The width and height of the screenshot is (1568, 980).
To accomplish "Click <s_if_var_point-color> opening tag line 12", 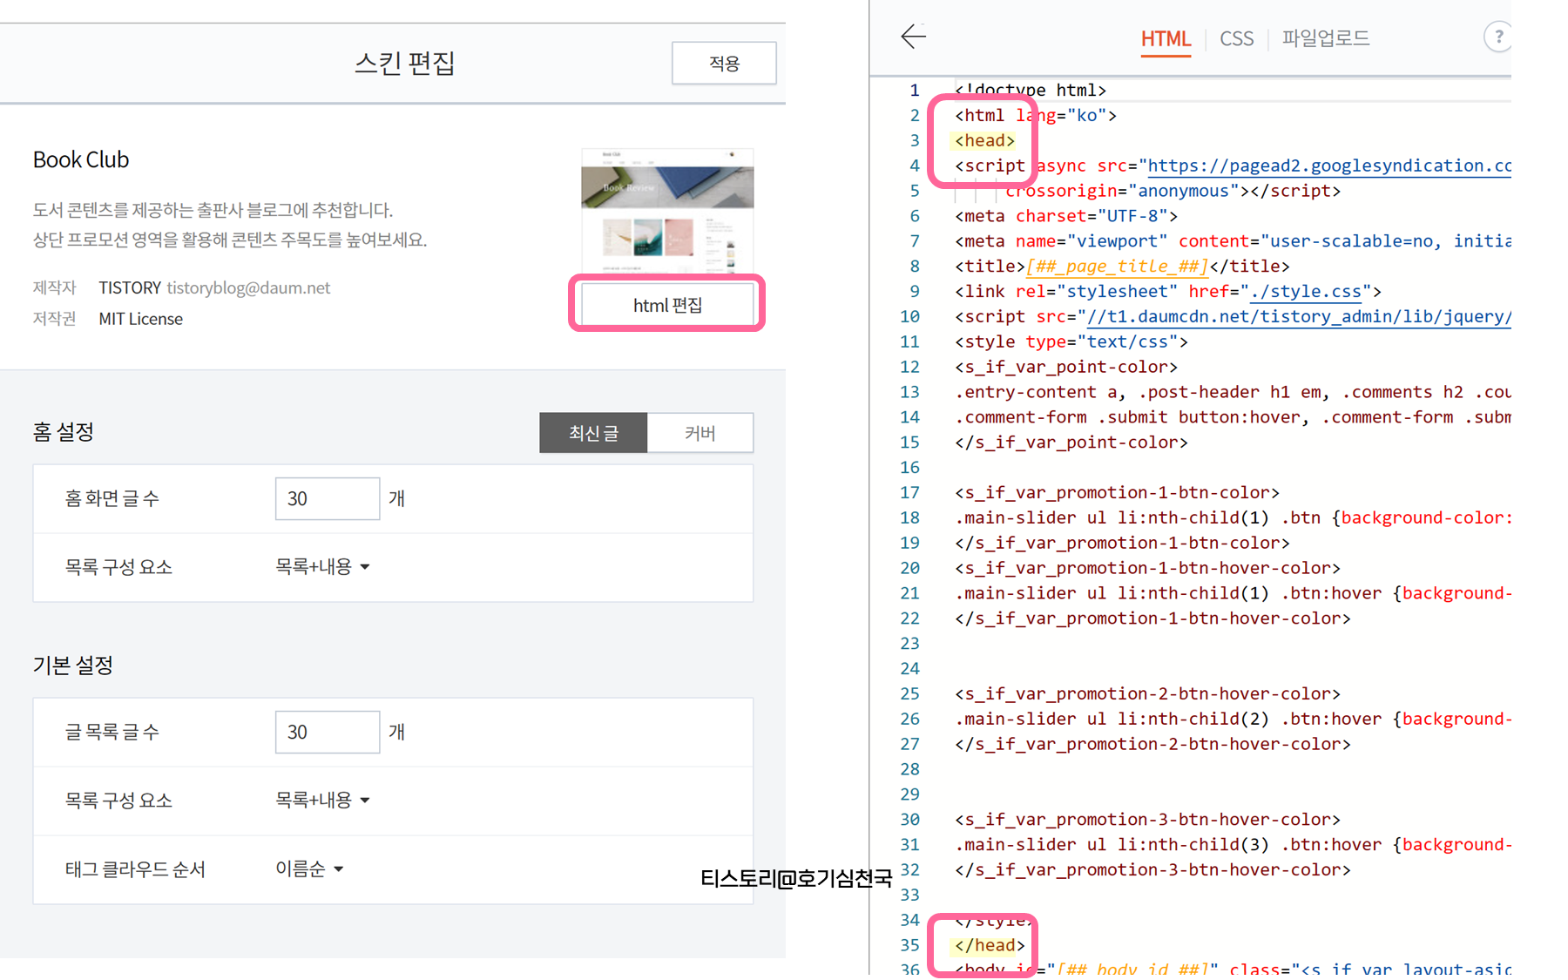I will tap(1066, 367).
